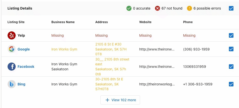Click the Google row website URL
The height and width of the screenshot is (108, 239).
coord(157,49)
